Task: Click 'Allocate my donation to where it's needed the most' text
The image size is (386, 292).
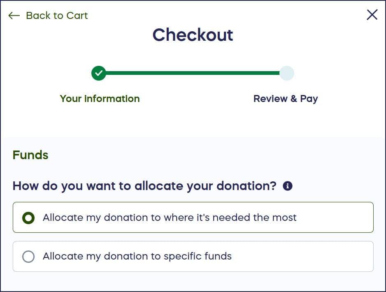Action: (x=170, y=217)
